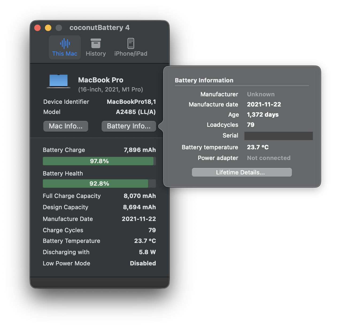
Task: Open Lifetime Details... in battery popover
Action: tap(242, 172)
